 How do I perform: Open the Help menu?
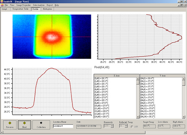coord(56,5)
